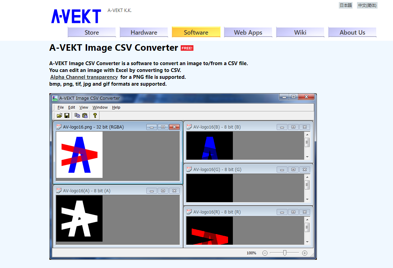Close the AV-logo16.png child window
Screen dimensions: 393x268
click(x=175, y=127)
